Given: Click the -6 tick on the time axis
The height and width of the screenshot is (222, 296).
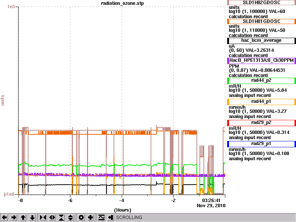Looking at the screenshot, I should coord(70,201).
